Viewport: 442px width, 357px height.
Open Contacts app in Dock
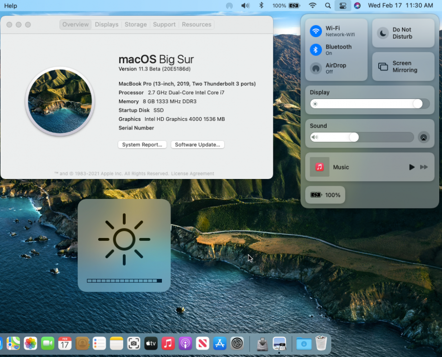pos(82,344)
